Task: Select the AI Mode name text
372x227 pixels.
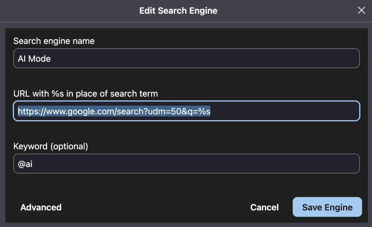Action: coord(34,58)
